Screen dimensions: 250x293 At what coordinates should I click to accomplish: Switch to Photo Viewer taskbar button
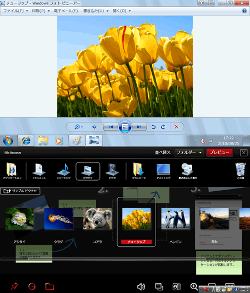tap(94, 141)
